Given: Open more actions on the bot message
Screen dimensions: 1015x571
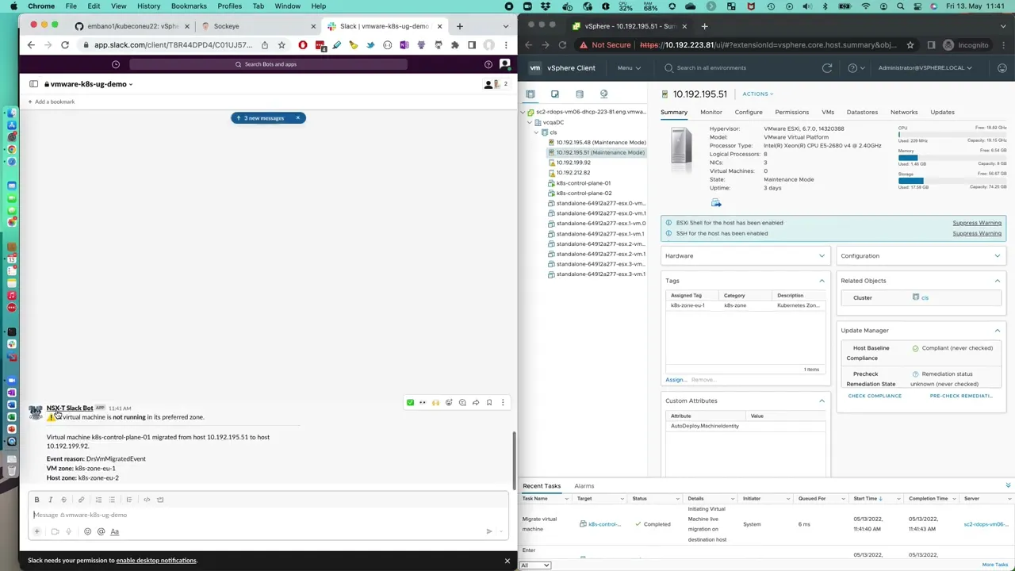Looking at the screenshot, I should 503,403.
